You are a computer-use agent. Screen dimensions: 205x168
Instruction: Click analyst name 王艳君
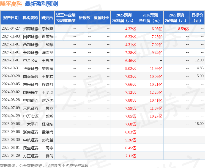(48, 76)
